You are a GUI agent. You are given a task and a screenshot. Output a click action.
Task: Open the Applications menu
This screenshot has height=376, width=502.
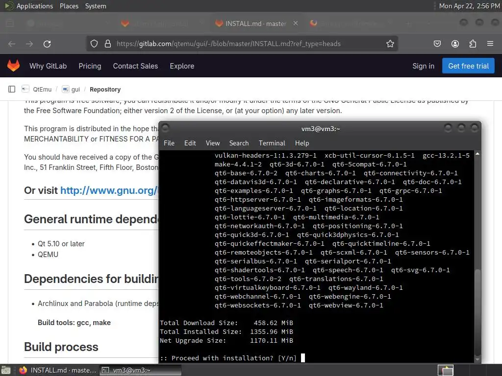coord(35,6)
